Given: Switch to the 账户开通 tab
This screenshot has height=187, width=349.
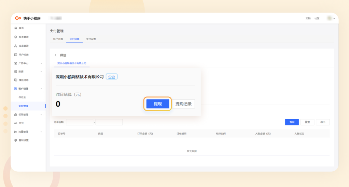Looking at the screenshot, I should point(58,39).
